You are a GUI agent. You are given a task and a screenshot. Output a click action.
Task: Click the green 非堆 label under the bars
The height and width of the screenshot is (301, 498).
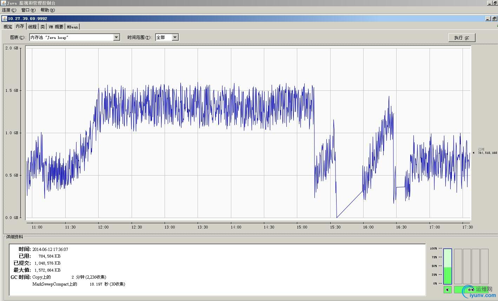pos(471,290)
